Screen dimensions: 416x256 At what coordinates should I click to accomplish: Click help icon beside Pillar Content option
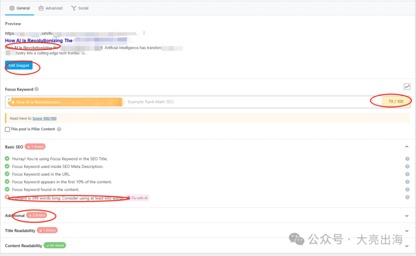59,129
